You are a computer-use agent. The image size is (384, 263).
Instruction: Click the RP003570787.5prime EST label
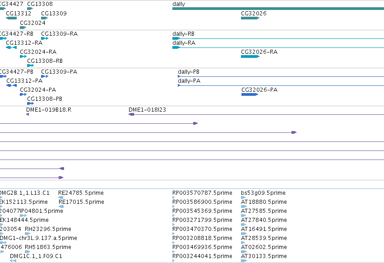click(202, 193)
